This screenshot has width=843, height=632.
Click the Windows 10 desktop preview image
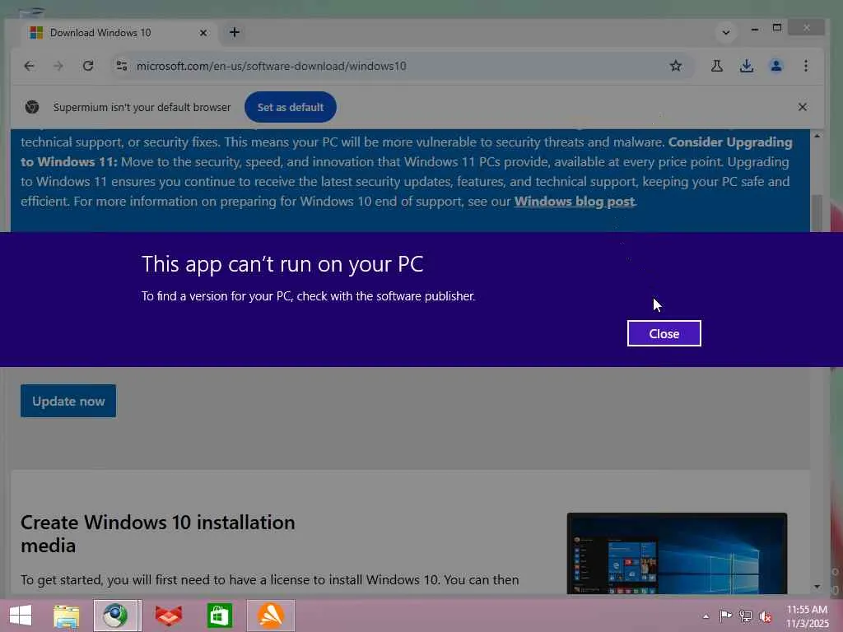tap(677, 554)
